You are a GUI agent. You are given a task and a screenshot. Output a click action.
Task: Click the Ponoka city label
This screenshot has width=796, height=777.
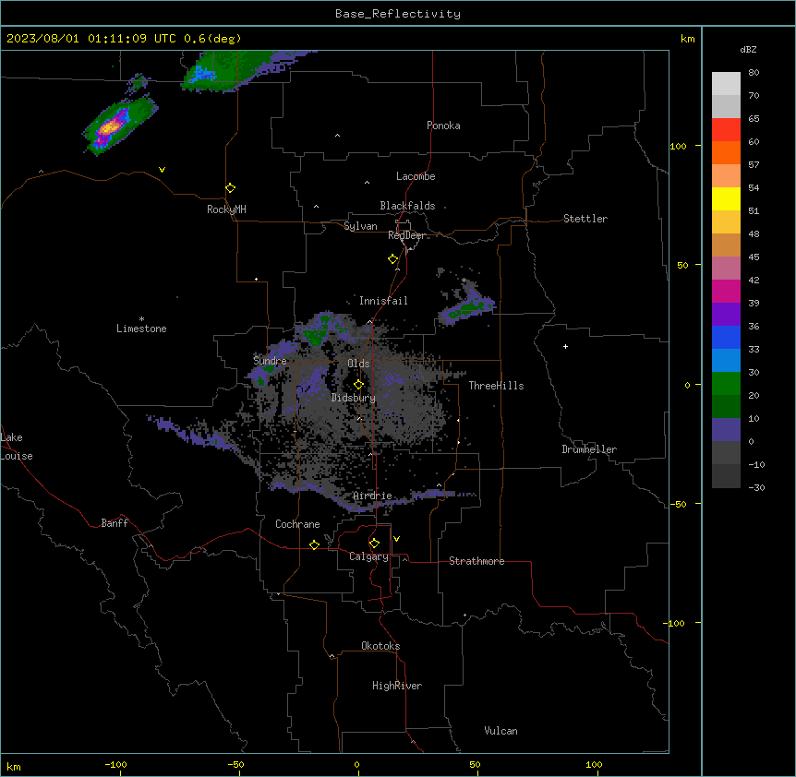(x=443, y=126)
